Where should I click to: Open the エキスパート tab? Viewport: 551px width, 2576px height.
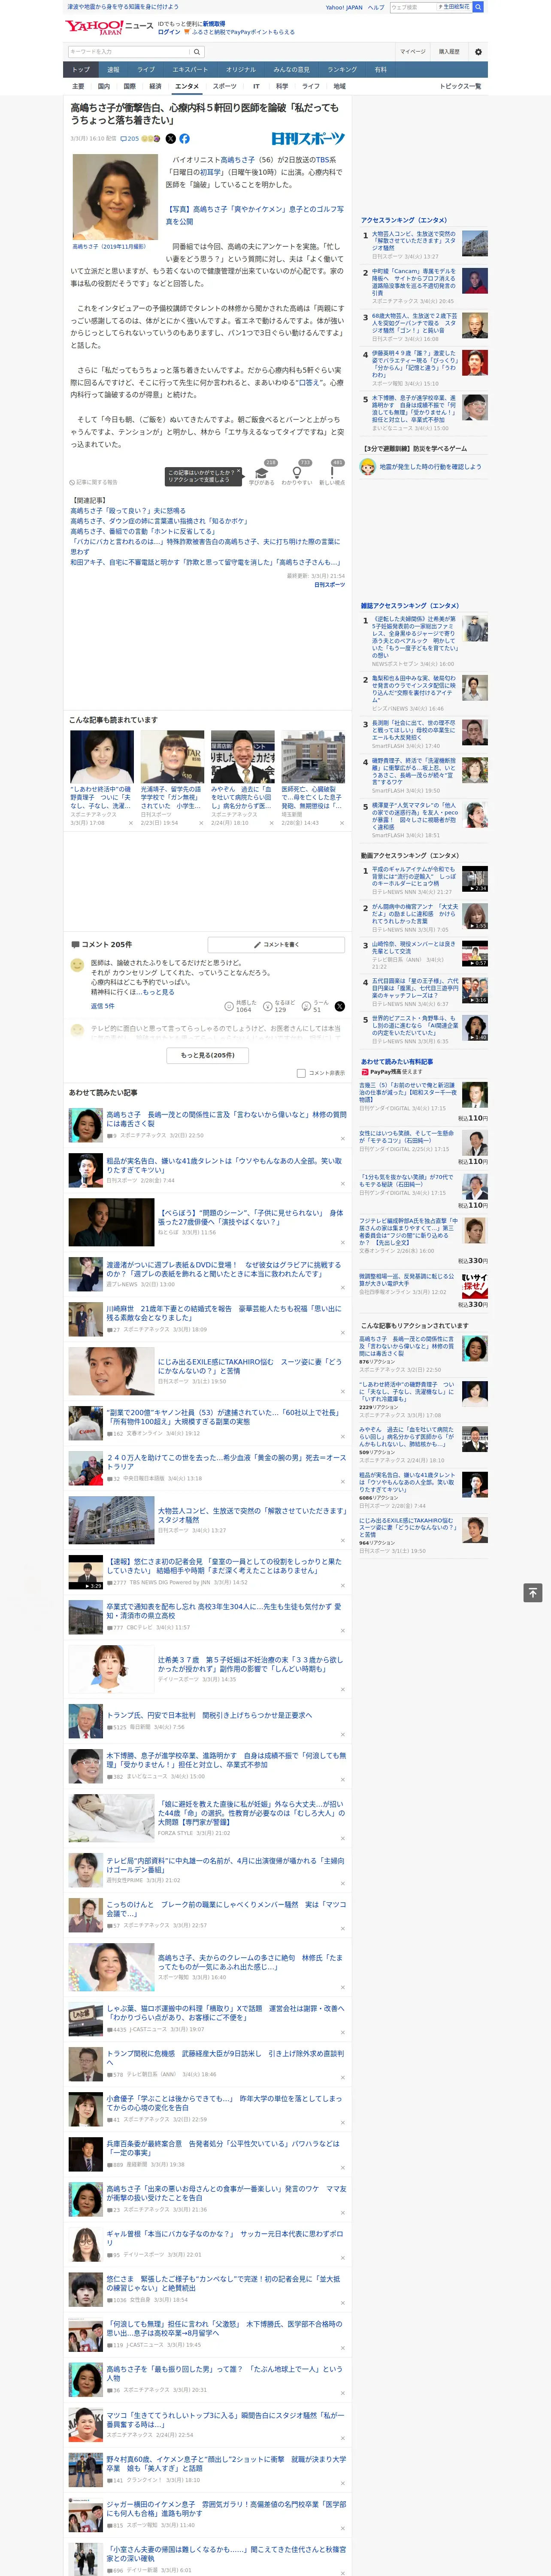190,70
